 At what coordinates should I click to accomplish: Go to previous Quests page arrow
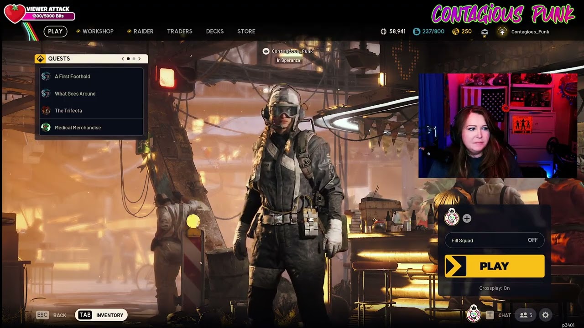tap(123, 59)
